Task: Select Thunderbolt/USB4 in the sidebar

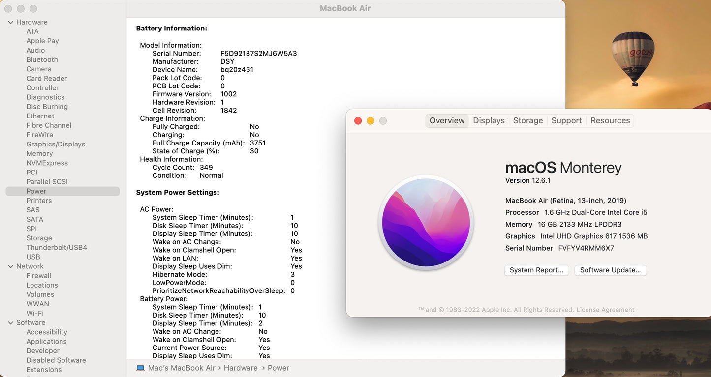Action: point(57,247)
